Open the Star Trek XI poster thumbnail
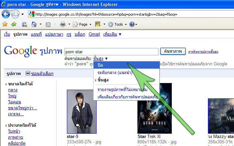234x146 pixels. [x=154, y=108]
